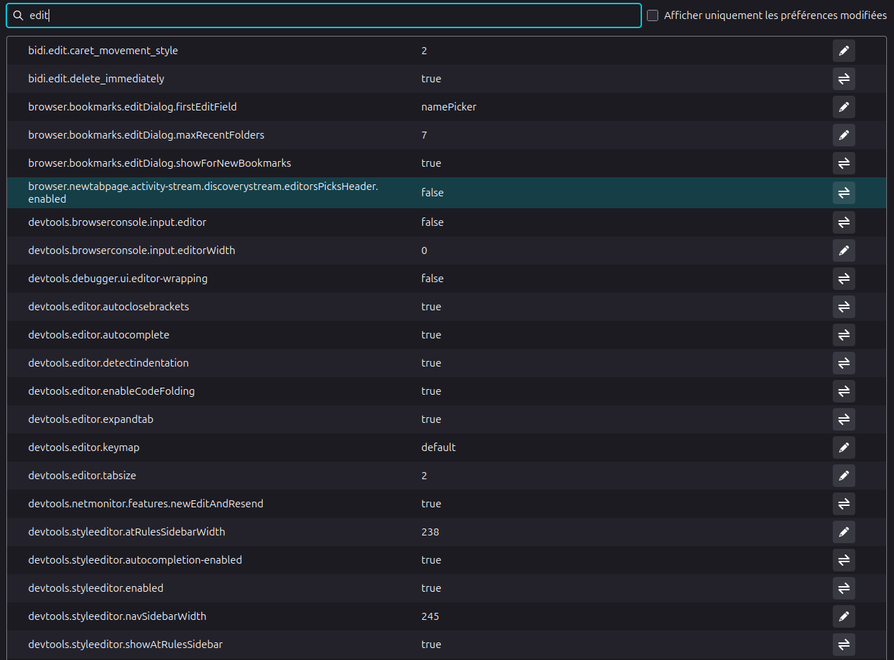Edit devtools.browserconsole.input.editorWidth with its pencil icon
The height and width of the screenshot is (660, 894).
pyautogui.click(x=843, y=250)
